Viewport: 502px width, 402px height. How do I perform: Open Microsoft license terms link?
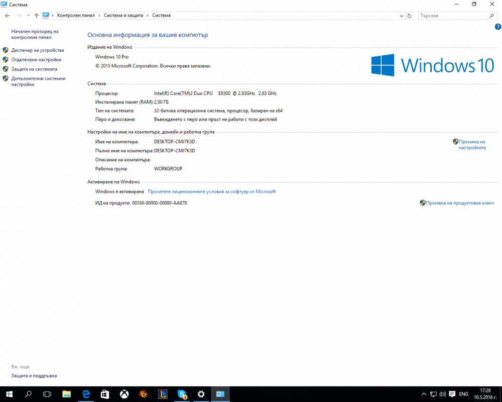[212, 191]
